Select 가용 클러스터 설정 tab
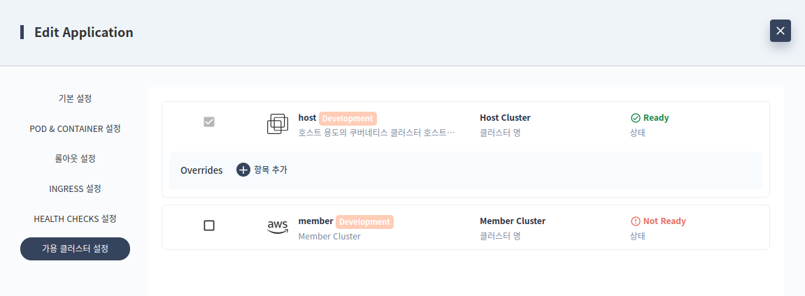The image size is (805, 296). point(75,249)
